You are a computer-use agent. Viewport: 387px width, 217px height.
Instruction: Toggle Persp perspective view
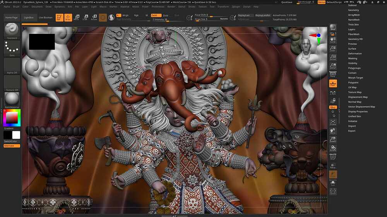[x=333, y=74]
